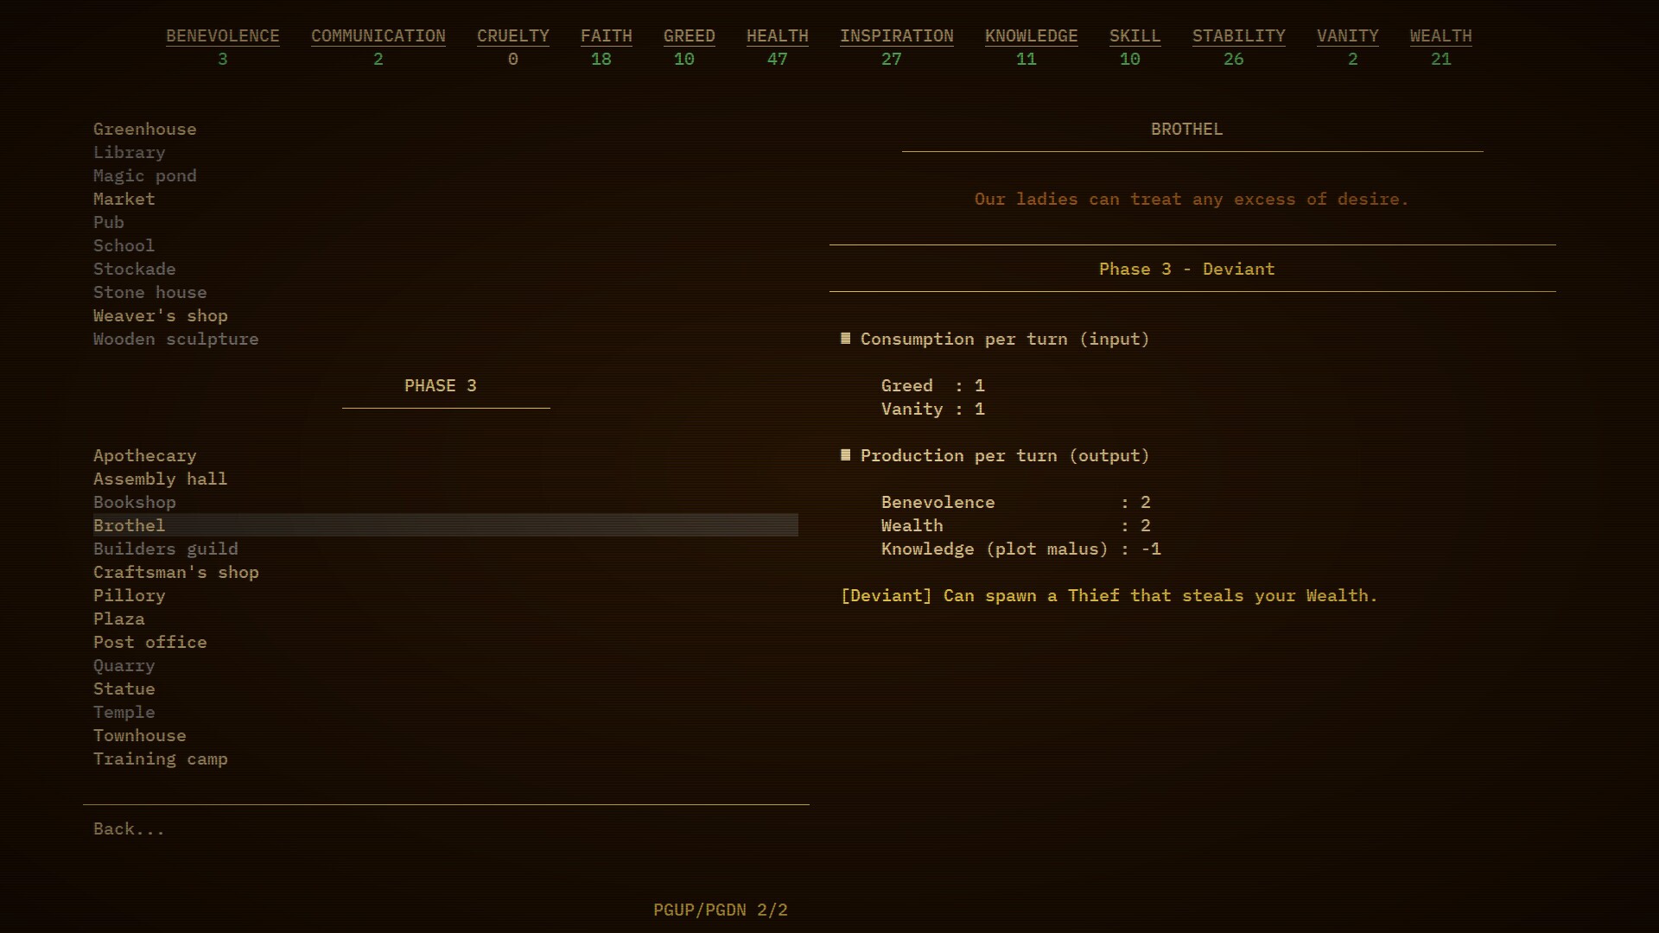
Task: Click the Brothel title header
Action: (x=1187, y=129)
